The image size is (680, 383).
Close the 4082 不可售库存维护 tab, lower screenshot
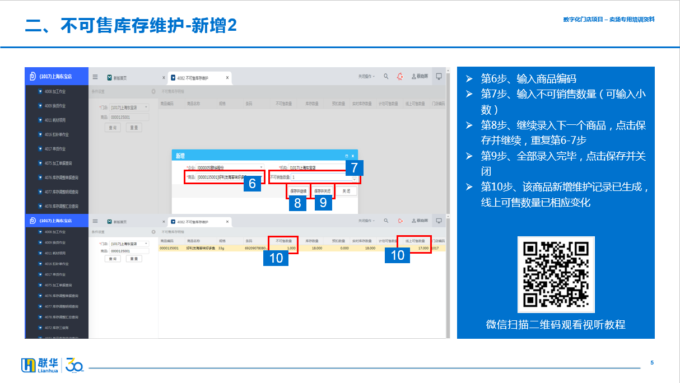pyautogui.click(x=227, y=222)
